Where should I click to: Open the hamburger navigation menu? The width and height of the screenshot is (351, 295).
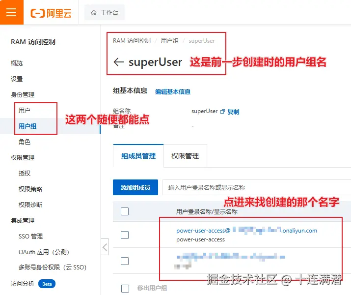pyautogui.click(x=11, y=12)
